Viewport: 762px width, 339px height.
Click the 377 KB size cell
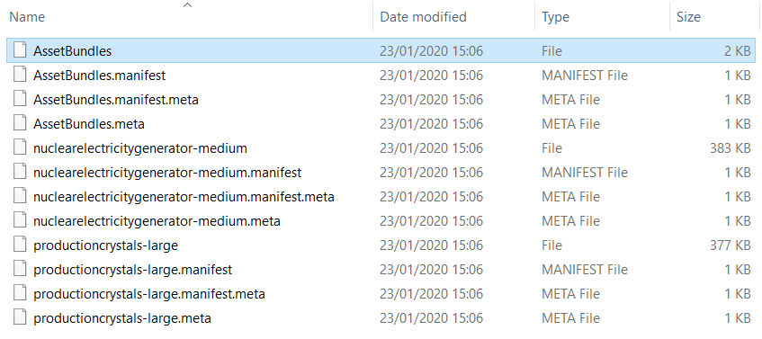coord(731,245)
